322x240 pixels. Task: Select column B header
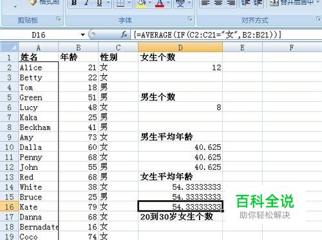tap(79, 48)
